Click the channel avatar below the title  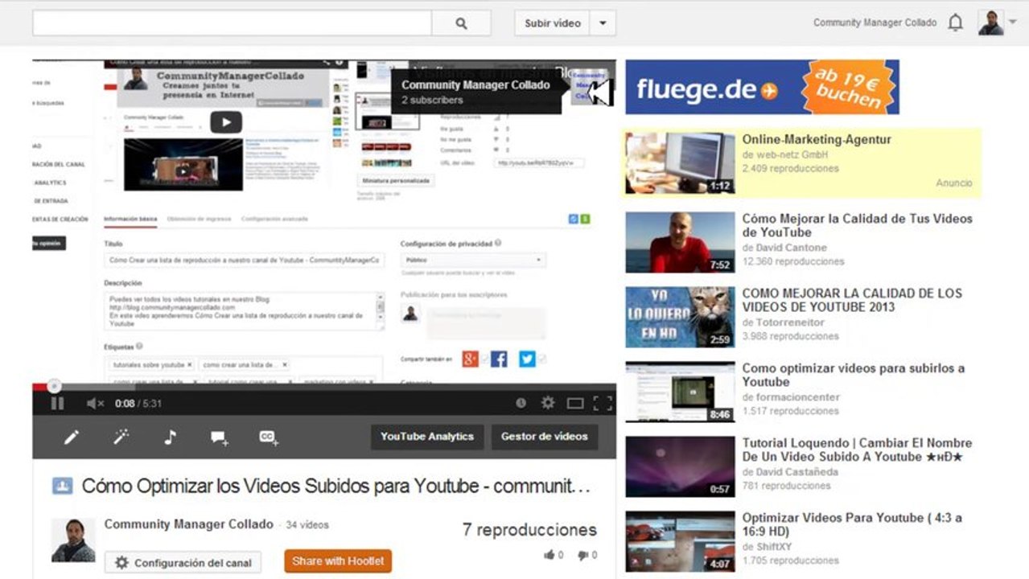click(x=73, y=540)
